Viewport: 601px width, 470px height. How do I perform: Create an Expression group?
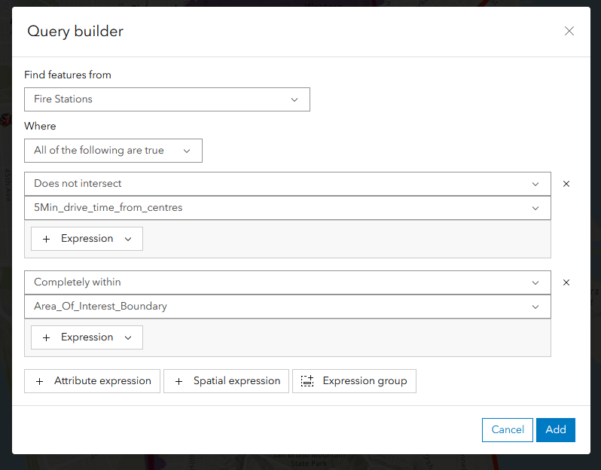coord(354,381)
